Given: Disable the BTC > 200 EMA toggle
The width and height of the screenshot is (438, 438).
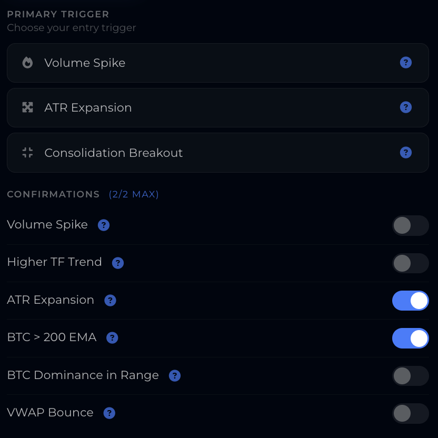Looking at the screenshot, I should pyautogui.click(x=411, y=338).
